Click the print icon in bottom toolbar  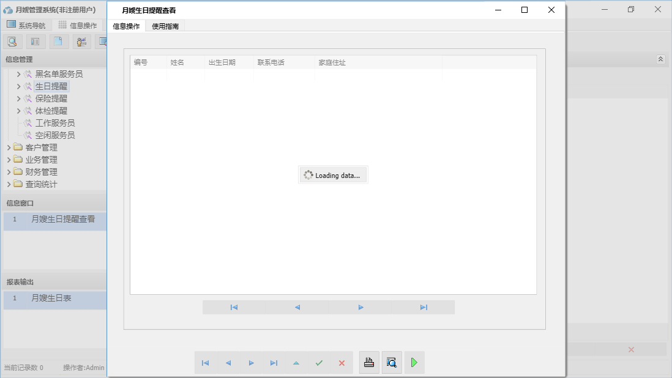tap(369, 363)
